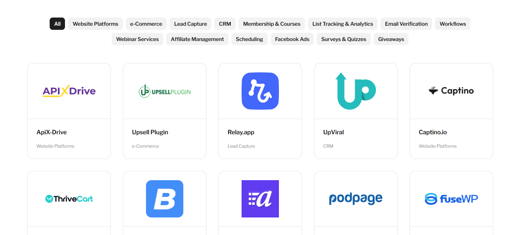Click the fuseWP logo icon
The width and height of the screenshot is (519, 235).
[451, 199]
